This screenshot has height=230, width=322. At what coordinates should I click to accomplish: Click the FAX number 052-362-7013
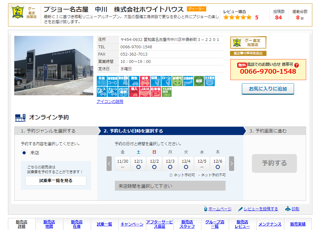click(x=134, y=54)
